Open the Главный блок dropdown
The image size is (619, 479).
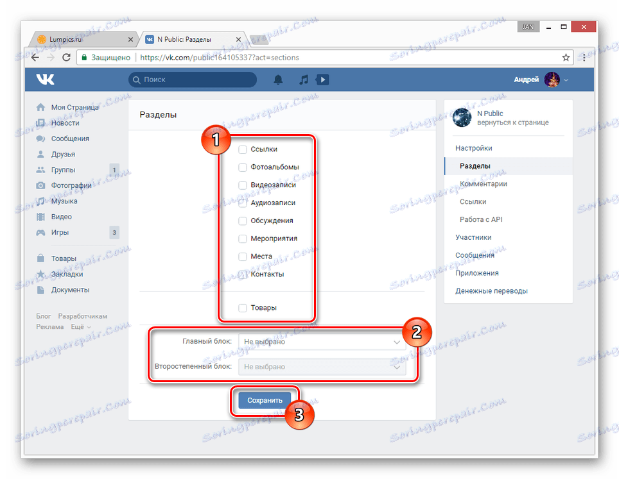[x=322, y=342]
